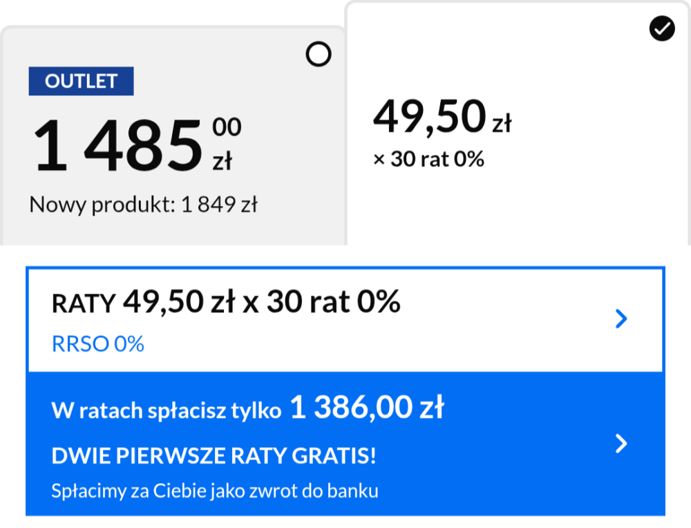The width and height of the screenshot is (691, 528).
Task: Click the '× 30 rat 0%' label in card
Action: (428, 160)
